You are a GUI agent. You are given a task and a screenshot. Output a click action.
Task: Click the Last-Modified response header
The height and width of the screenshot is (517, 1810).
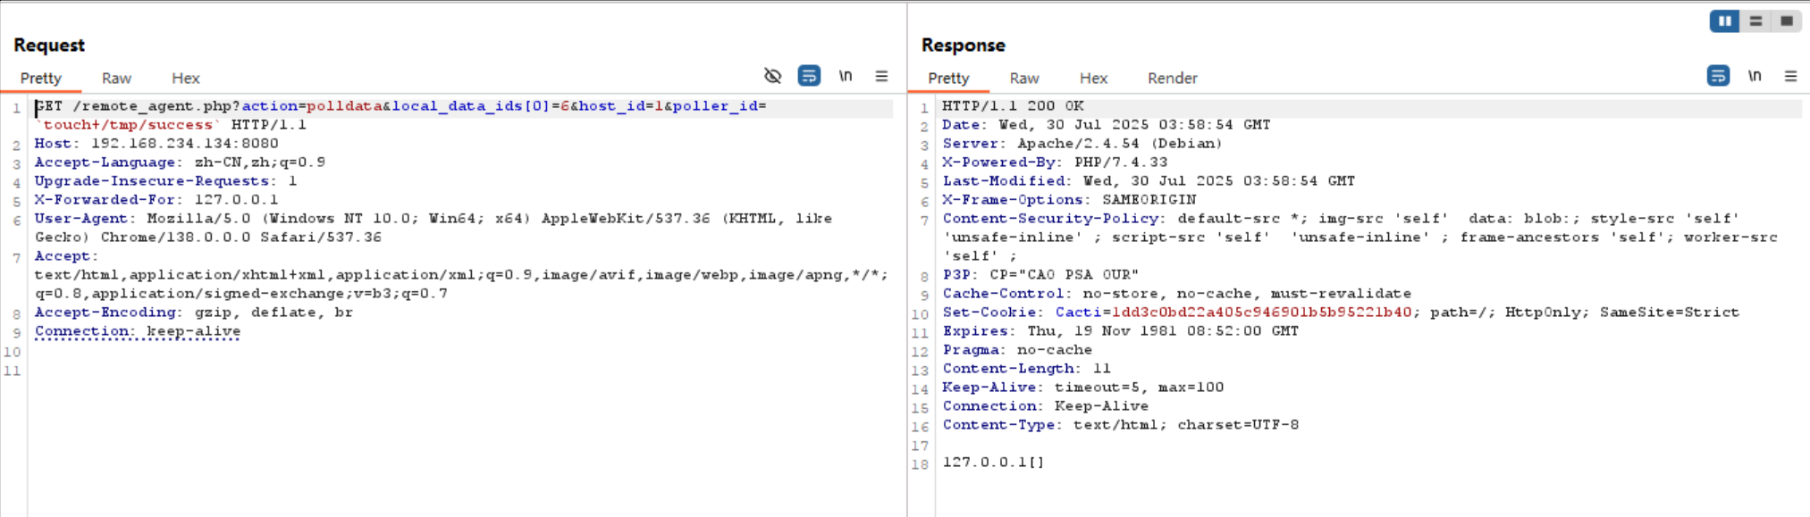(1149, 181)
